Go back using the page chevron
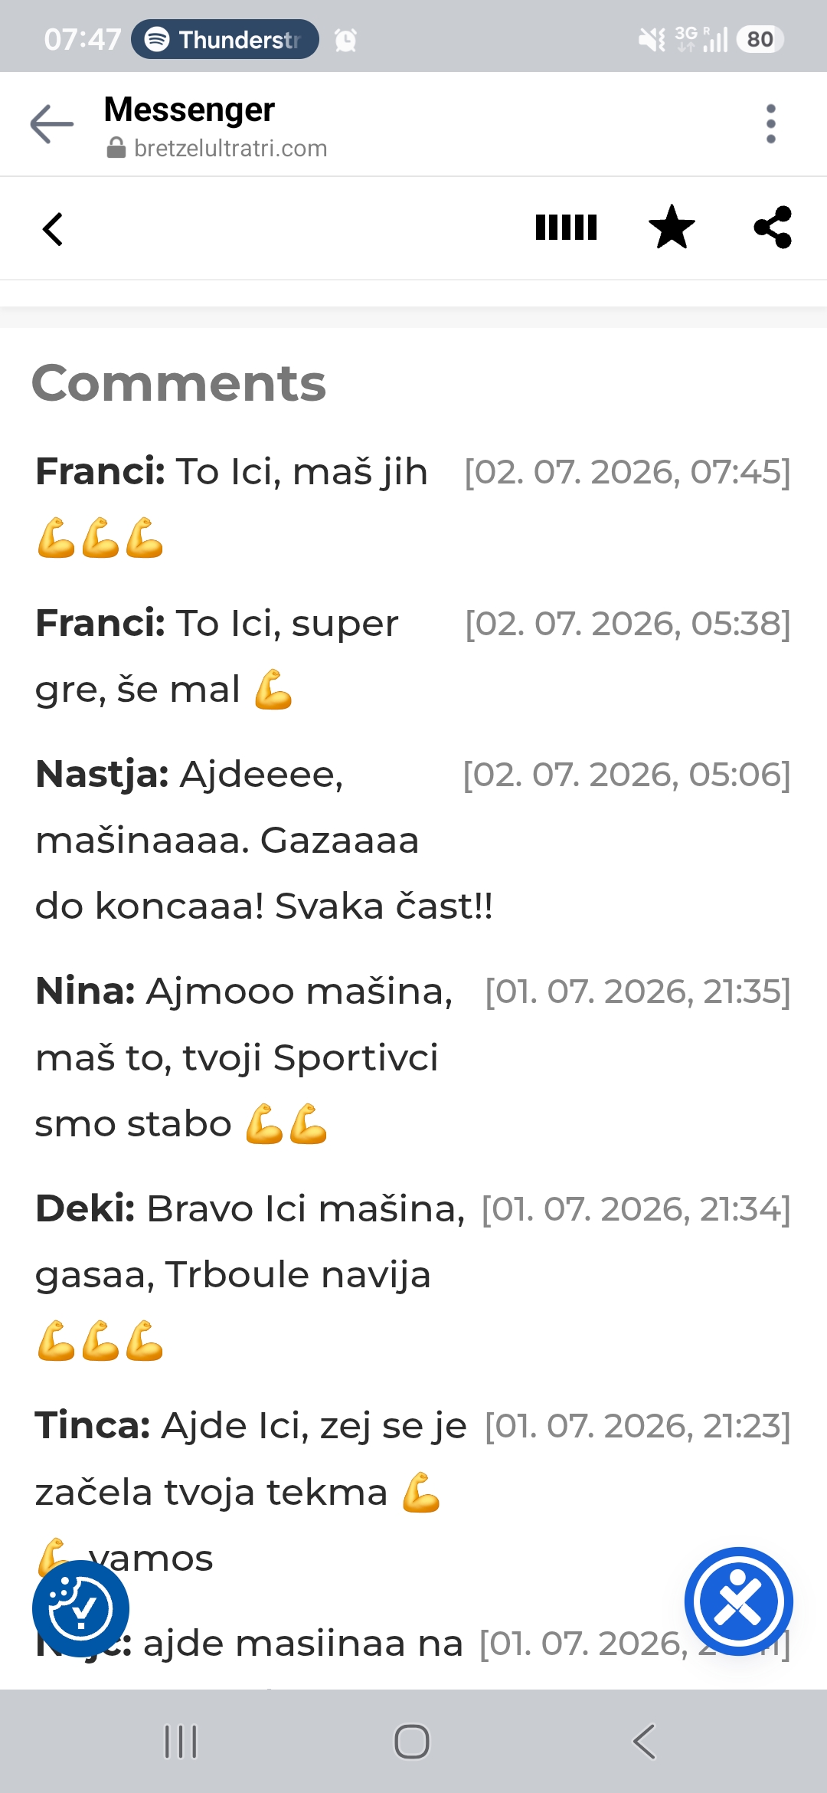Viewport: 827px width, 1793px height. click(x=52, y=228)
